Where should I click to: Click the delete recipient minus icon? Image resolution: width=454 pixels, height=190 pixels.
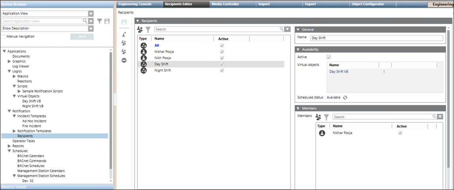[x=124, y=60]
